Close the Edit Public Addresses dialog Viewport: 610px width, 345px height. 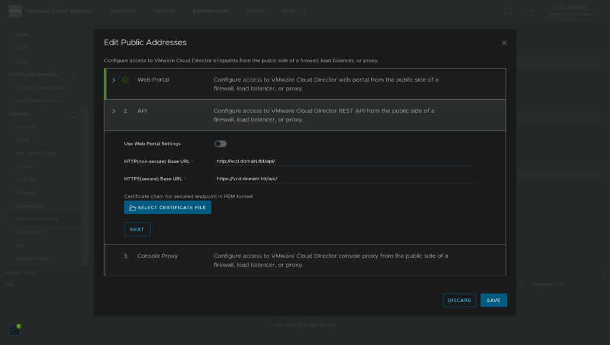pos(504,43)
